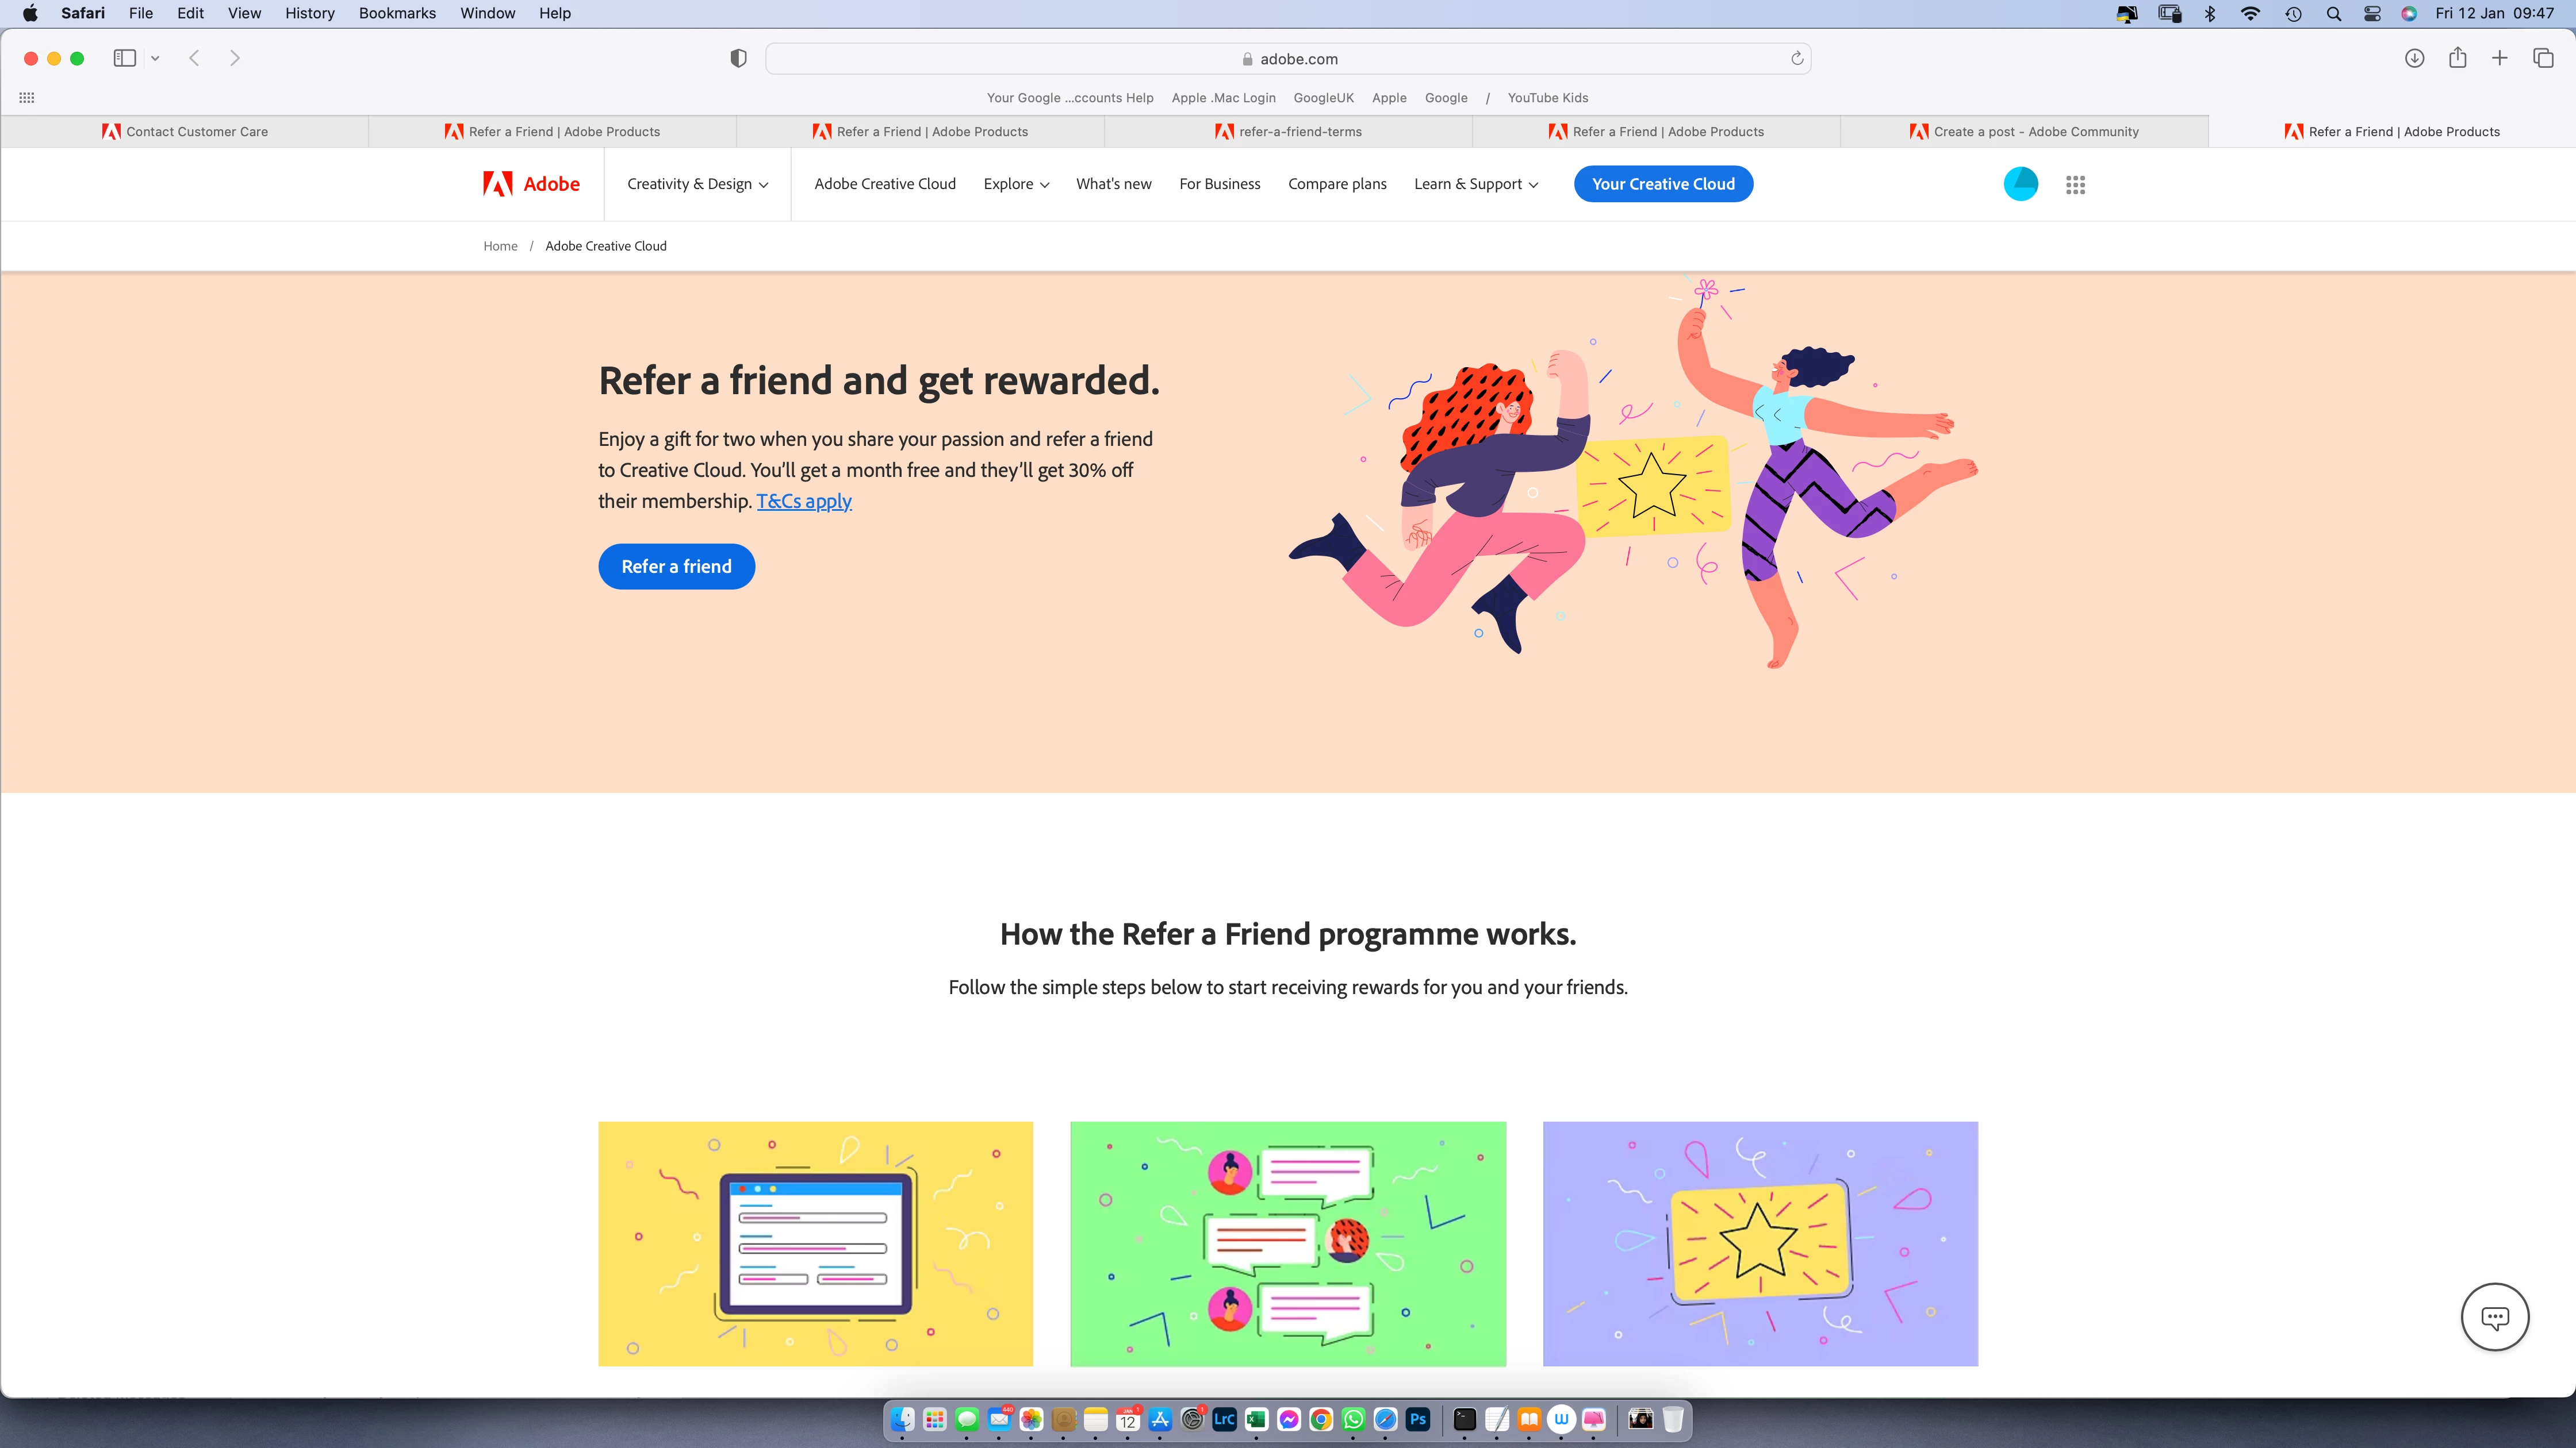Open the blue profile avatar

pyautogui.click(x=2021, y=184)
